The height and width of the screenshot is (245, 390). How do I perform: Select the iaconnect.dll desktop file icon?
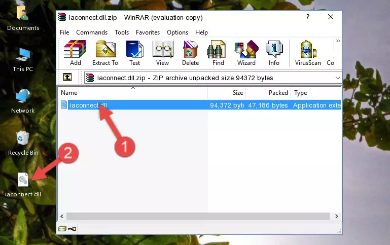pyautogui.click(x=23, y=185)
